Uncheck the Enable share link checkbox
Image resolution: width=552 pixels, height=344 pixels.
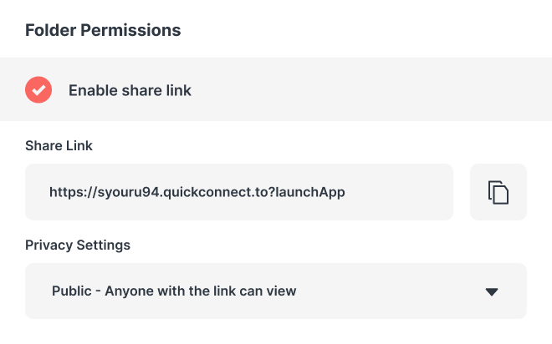[38, 90]
